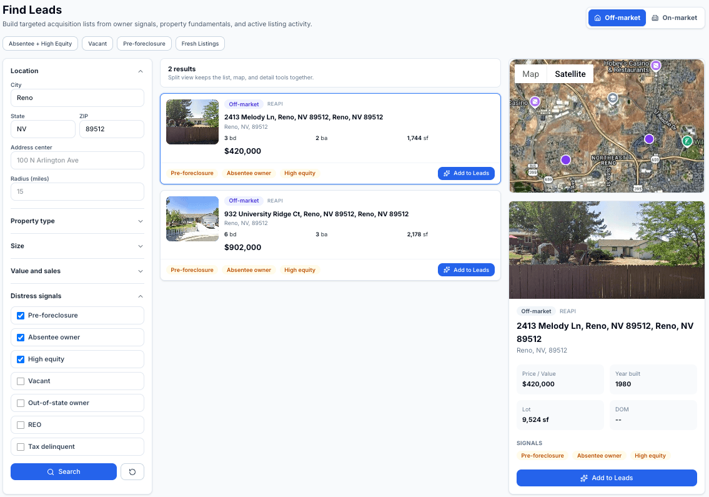
Task: Click Pre-foreclosure signal in detail panel
Action: (x=542, y=456)
